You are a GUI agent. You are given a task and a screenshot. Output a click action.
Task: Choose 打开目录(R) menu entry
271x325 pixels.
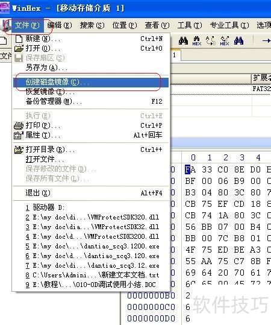click(91, 150)
